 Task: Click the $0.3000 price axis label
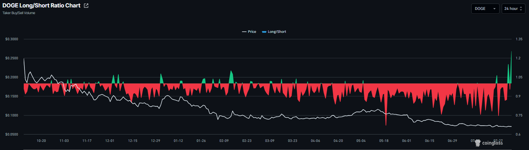12,39
